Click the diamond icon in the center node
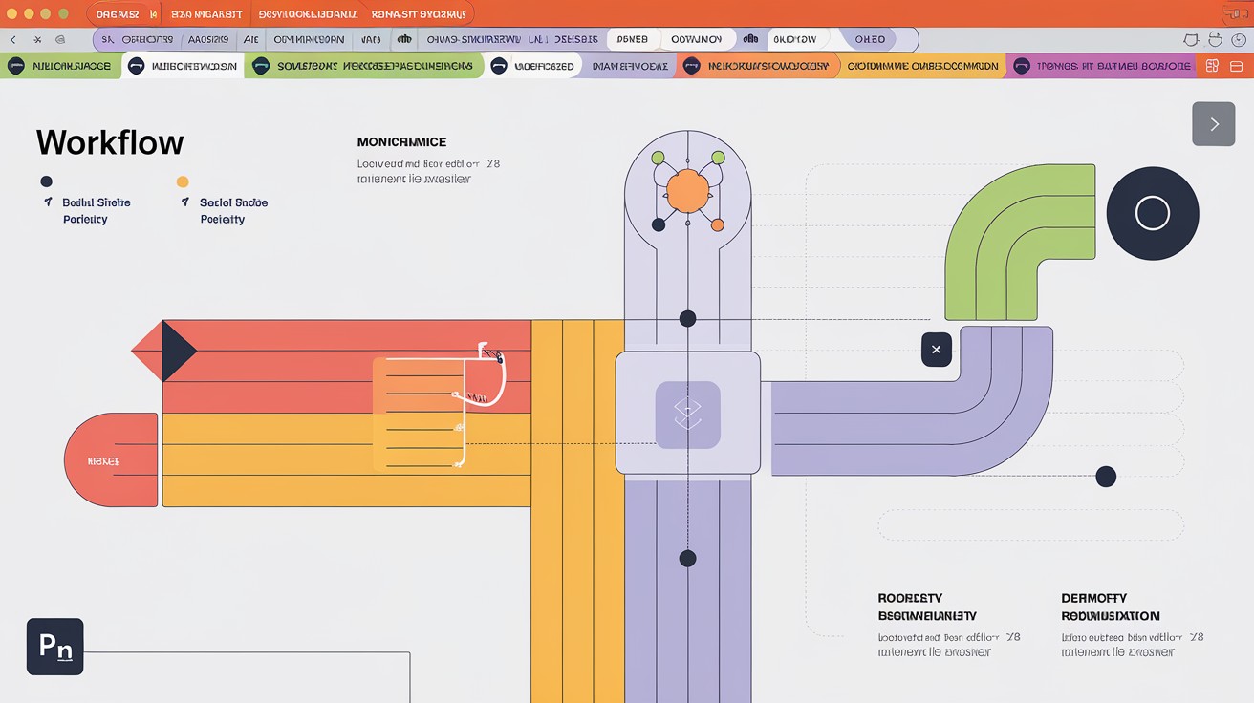Viewport: 1254px width, 703px height. (688, 415)
